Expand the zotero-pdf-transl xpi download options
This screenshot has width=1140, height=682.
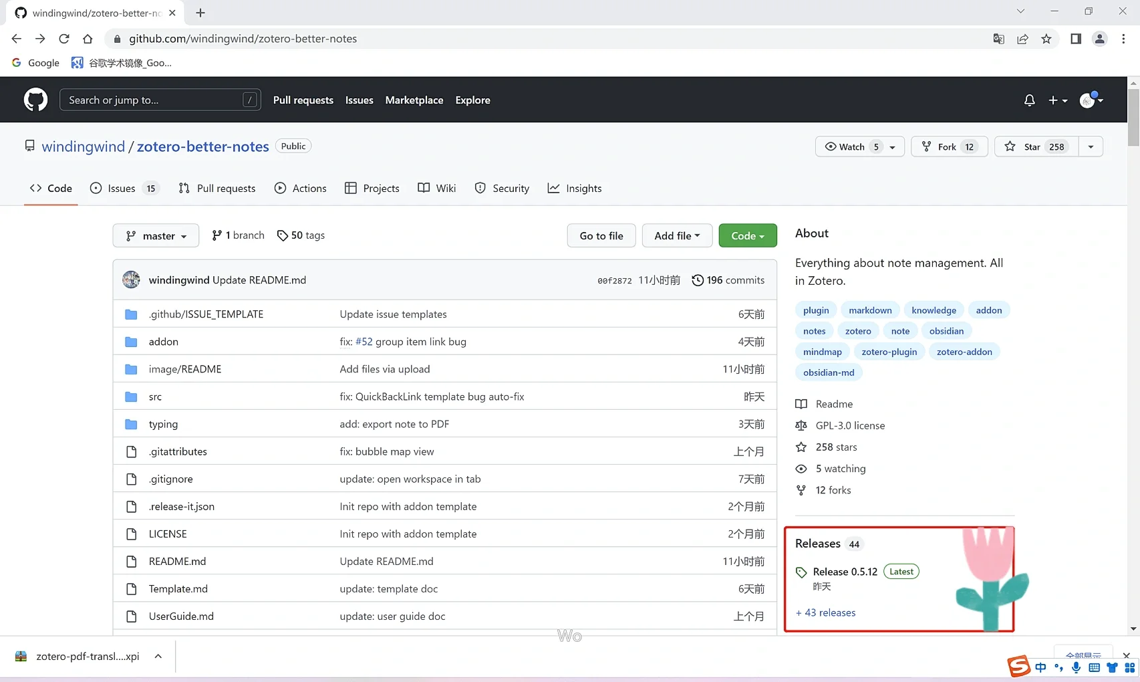(x=158, y=657)
